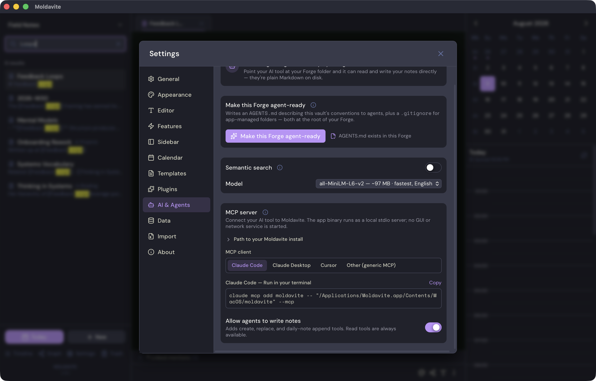Screen dimensions: 596x381
Task: Open Features settings section
Action: 176,126
